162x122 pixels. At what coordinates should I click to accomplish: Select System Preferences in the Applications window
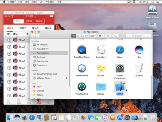(x=120, y=68)
